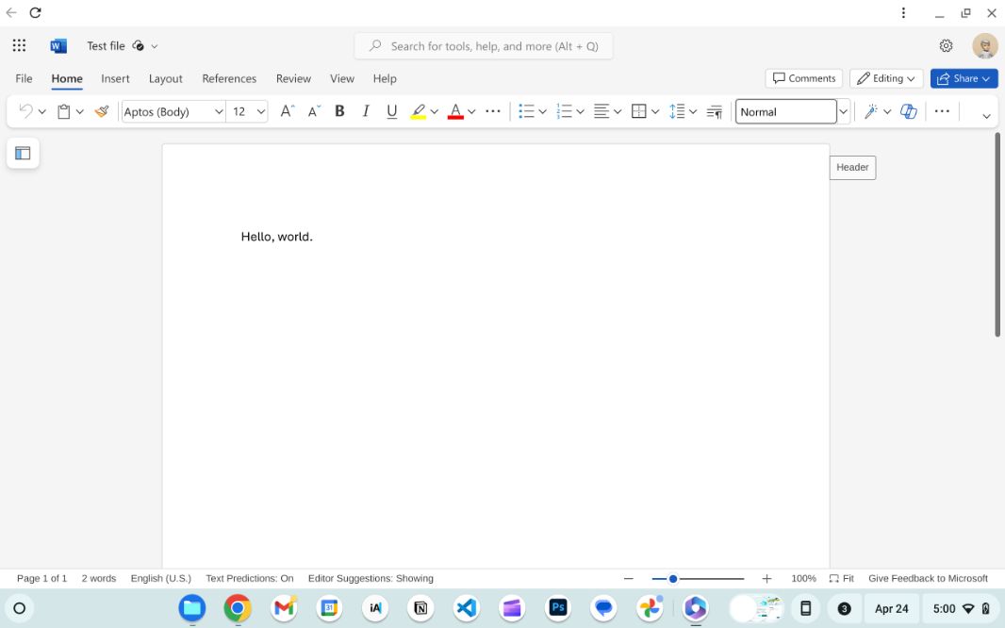
Task: Open the Copilot icon in ribbon
Action: coord(908,111)
